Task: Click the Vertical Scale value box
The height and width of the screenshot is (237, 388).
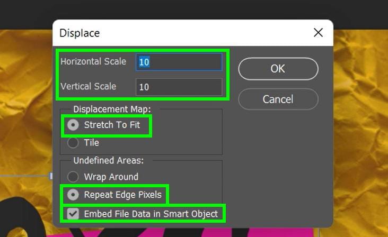Action: click(x=179, y=87)
